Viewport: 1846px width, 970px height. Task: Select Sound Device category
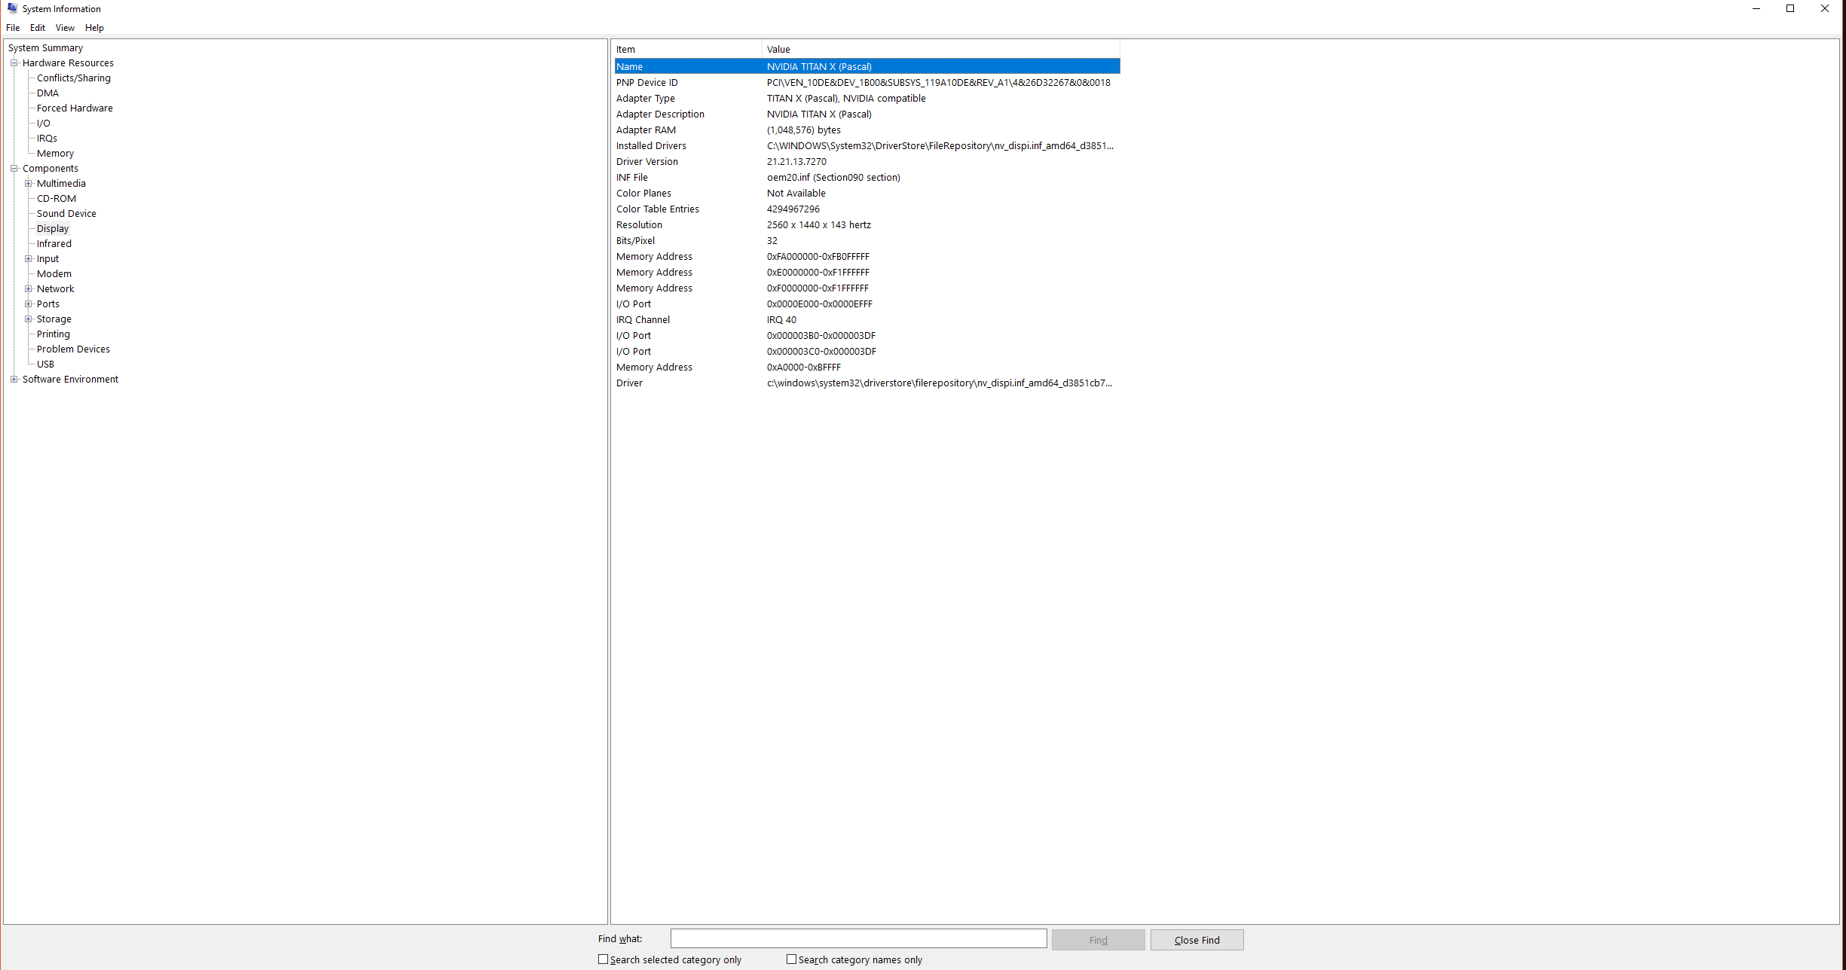[66, 214]
